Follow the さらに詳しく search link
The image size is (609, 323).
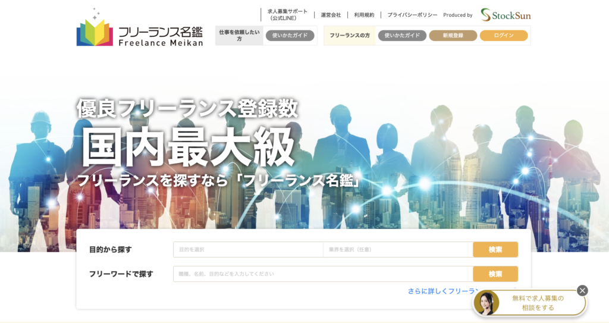coord(440,291)
